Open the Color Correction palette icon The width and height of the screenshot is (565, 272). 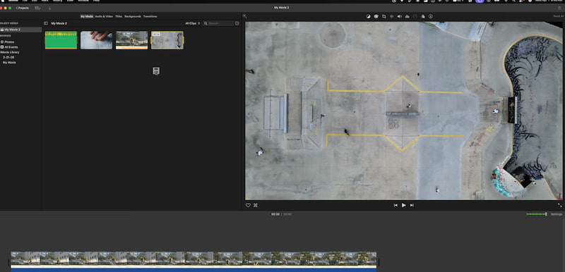click(376, 16)
